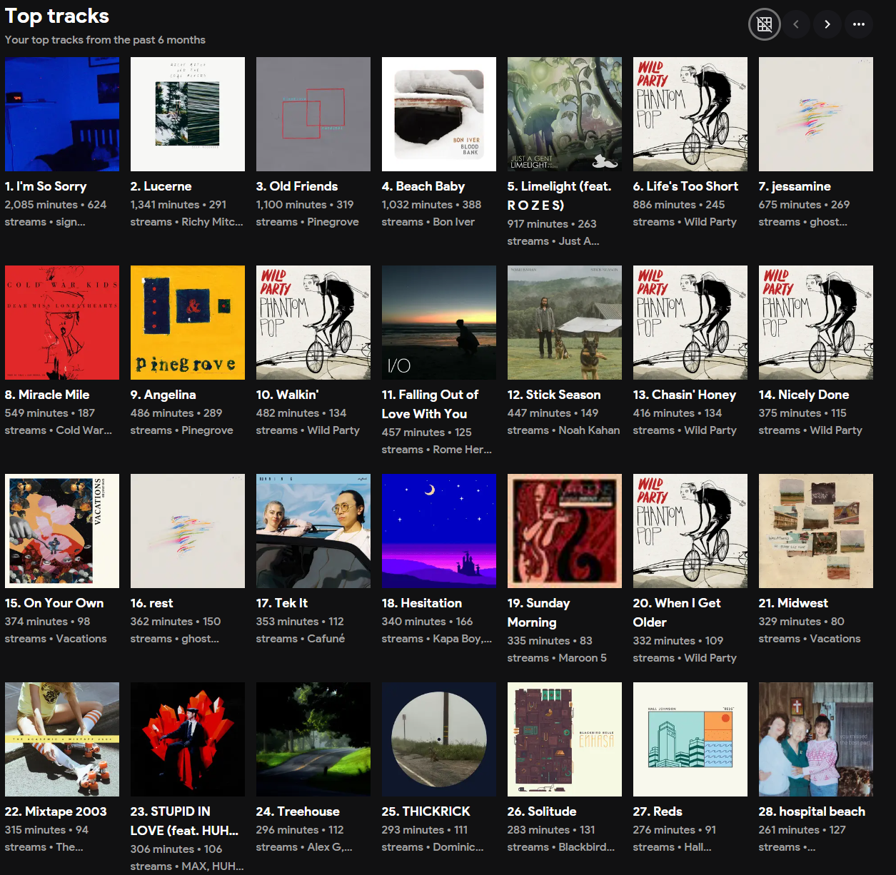Click track title 1. I'm So Sorry
The image size is (896, 875).
point(46,186)
